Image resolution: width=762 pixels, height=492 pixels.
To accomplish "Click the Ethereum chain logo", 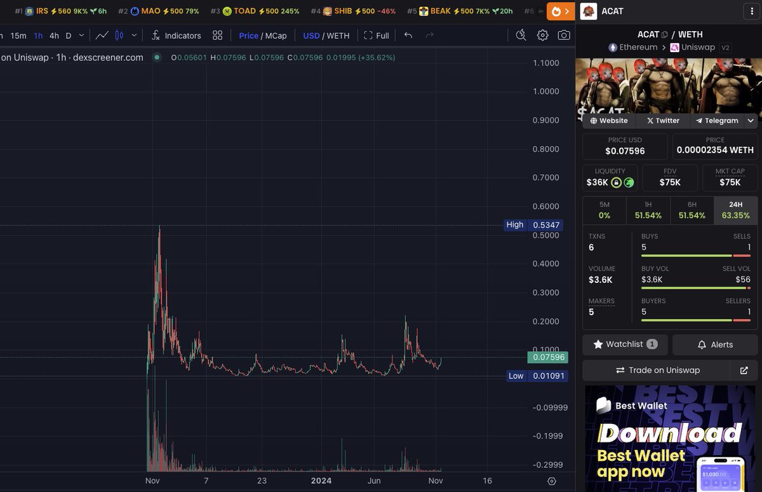I will pyautogui.click(x=613, y=47).
